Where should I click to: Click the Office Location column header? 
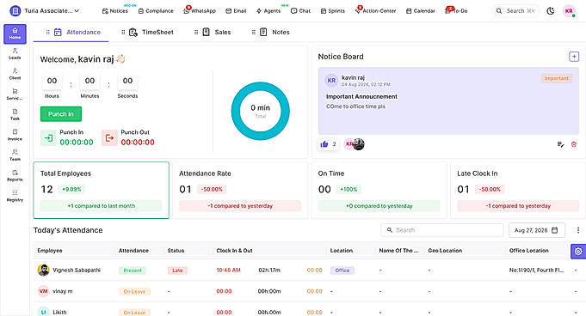point(529,251)
